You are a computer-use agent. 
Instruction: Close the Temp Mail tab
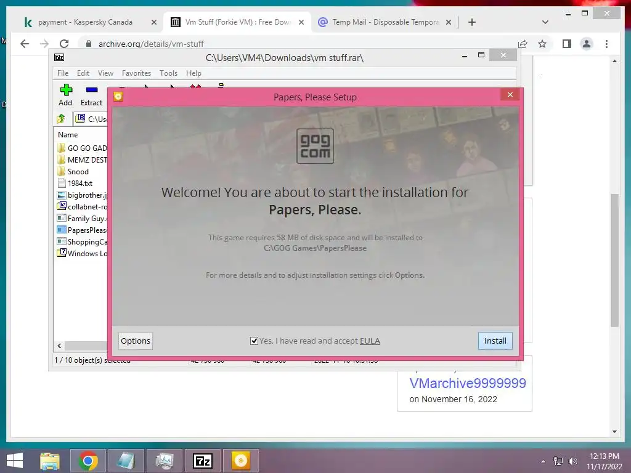coord(449,23)
